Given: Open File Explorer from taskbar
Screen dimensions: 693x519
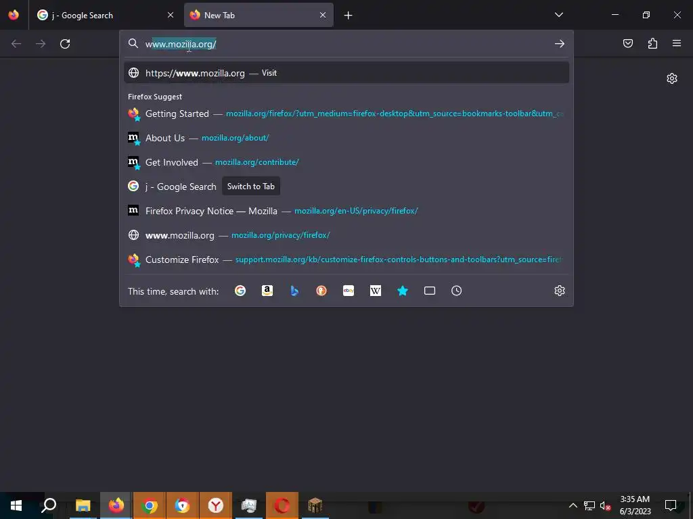Looking at the screenshot, I should 83,505.
